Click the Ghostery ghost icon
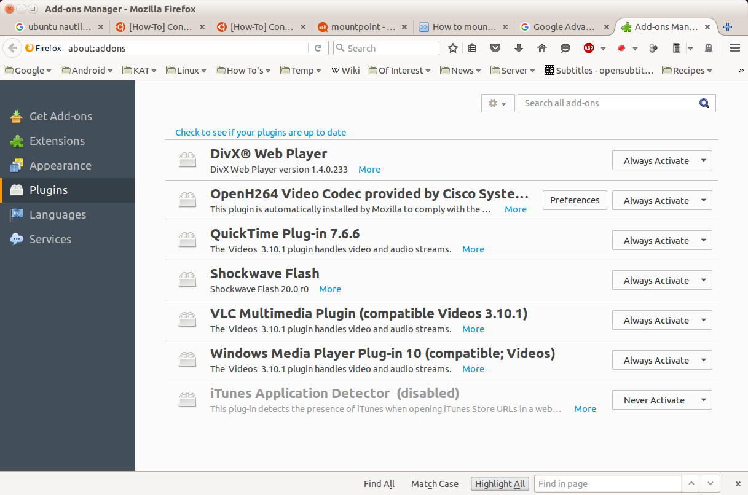748x495 pixels. coord(709,48)
